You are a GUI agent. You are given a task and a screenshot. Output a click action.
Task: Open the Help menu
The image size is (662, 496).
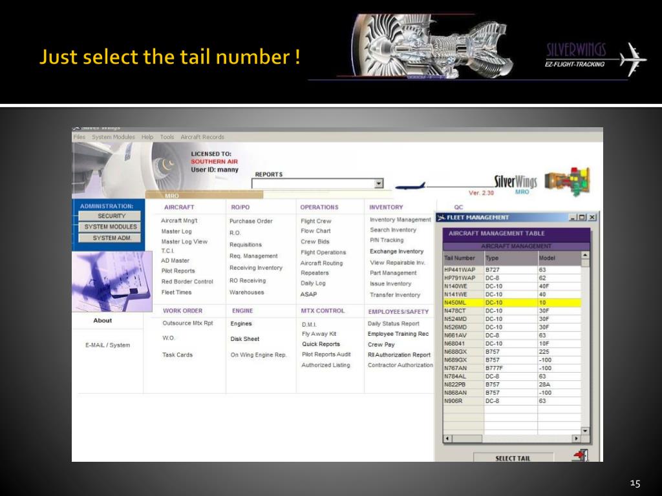click(147, 137)
